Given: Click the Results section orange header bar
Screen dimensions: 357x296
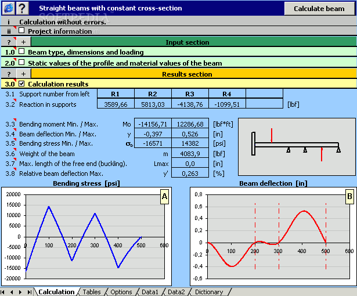Looking at the screenshot, I should [193, 74].
